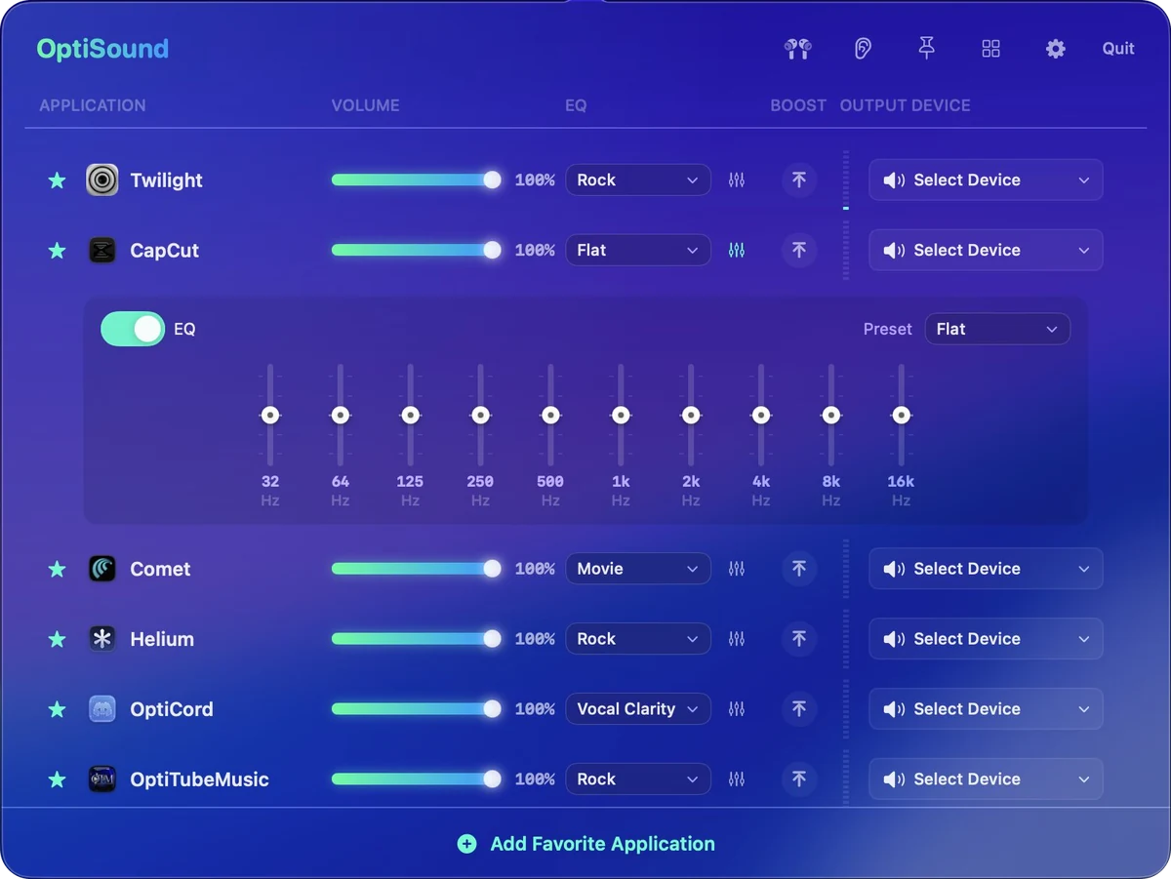Click the Quit button
Image resolution: width=1171 pixels, height=879 pixels.
[1118, 49]
